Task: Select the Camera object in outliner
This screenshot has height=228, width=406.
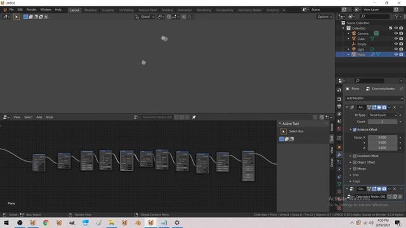Action: pos(363,34)
